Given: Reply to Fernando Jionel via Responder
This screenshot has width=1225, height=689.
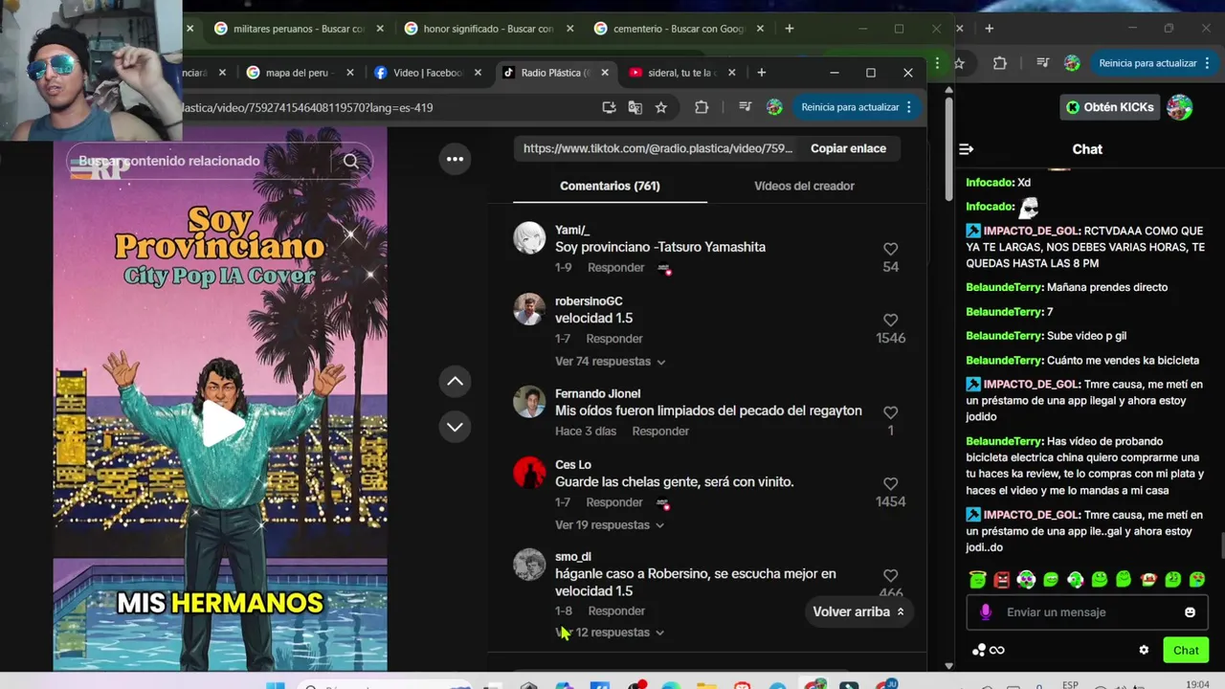Looking at the screenshot, I should (660, 431).
